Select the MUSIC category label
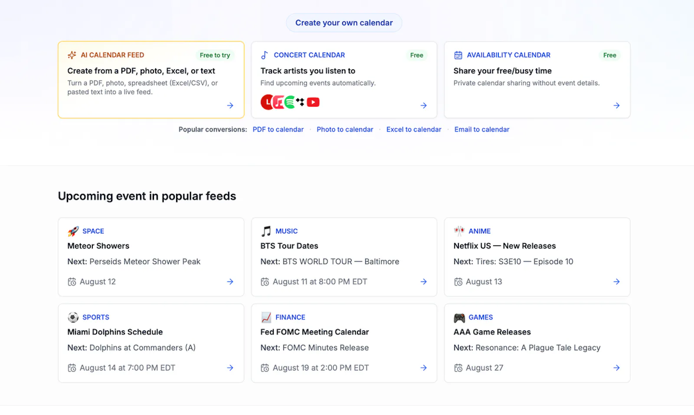694x415 pixels. tap(287, 231)
